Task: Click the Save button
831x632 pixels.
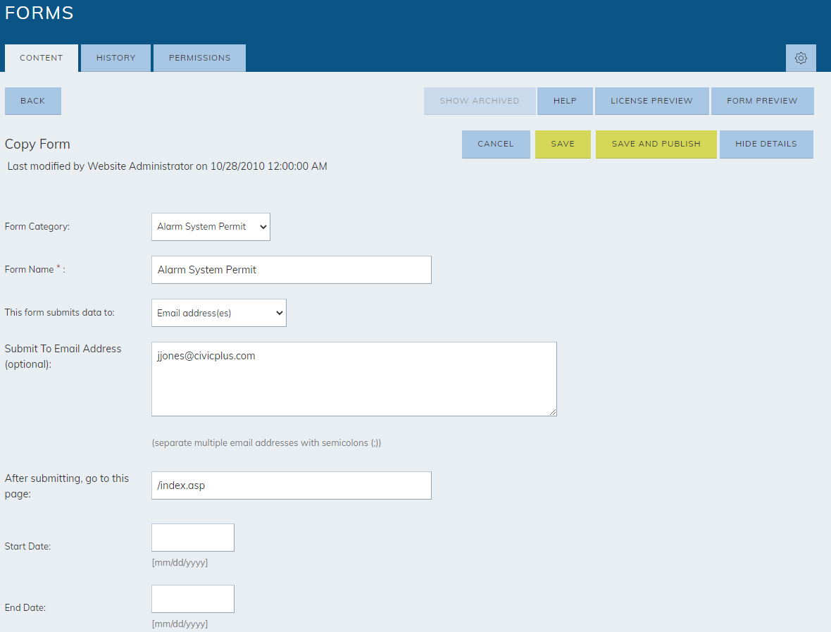Action: tap(563, 144)
